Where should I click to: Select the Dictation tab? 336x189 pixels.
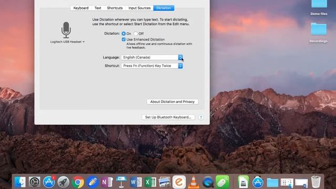pos(163,8)
